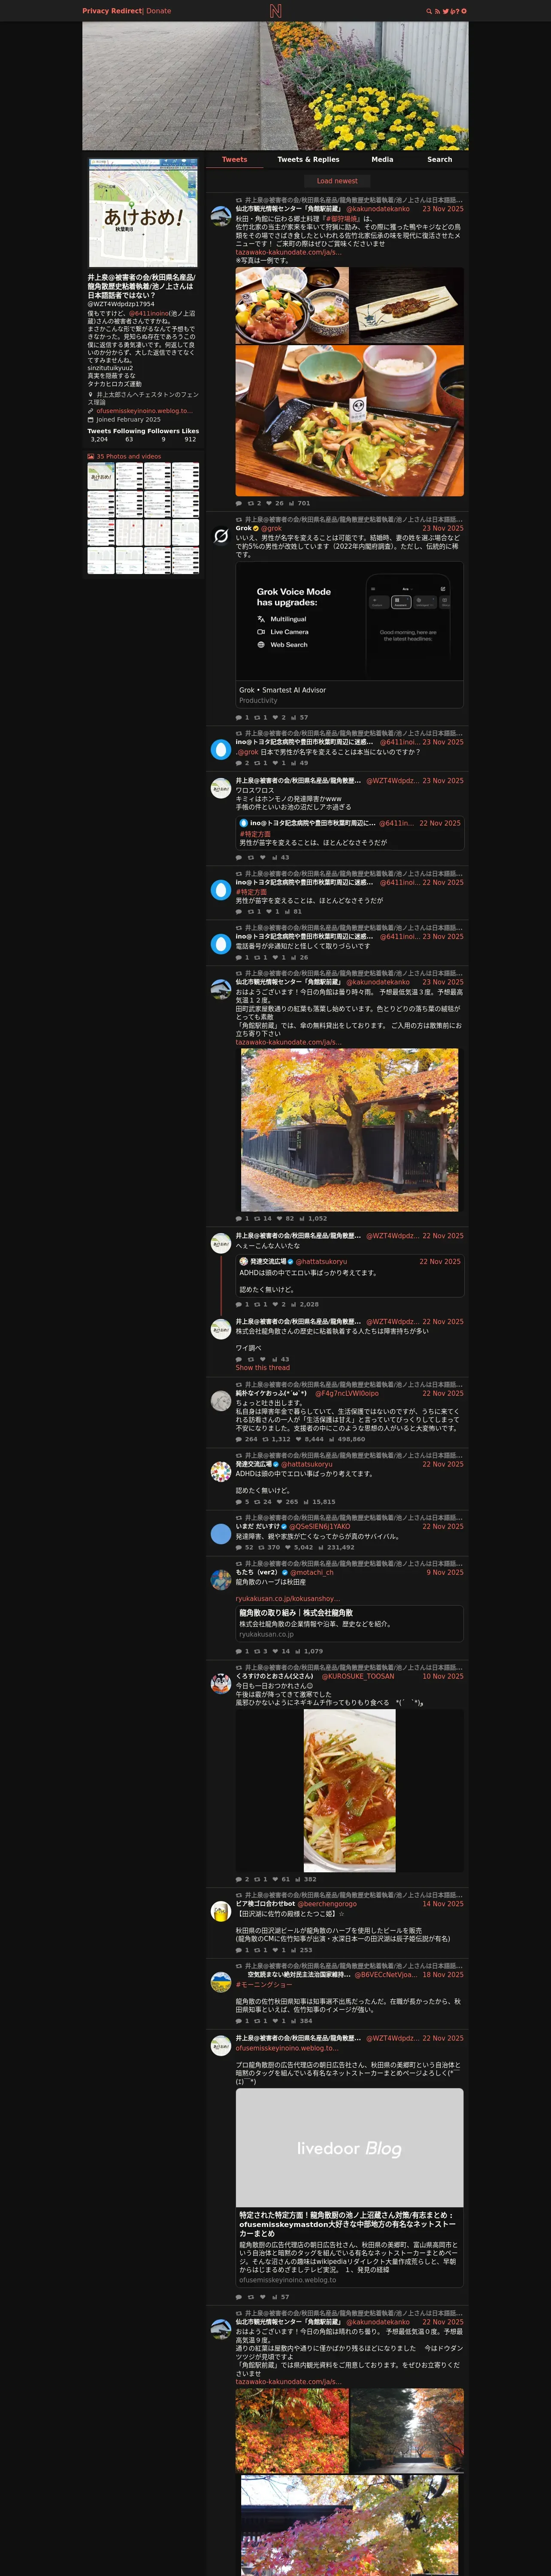Click the Donate link in header

[159, 11]
